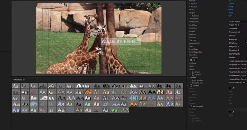This screenshot has height=130, width=247.
Task: Expand Sheen options under Fill
Action: pyautogui.click(x=190, y=72)
